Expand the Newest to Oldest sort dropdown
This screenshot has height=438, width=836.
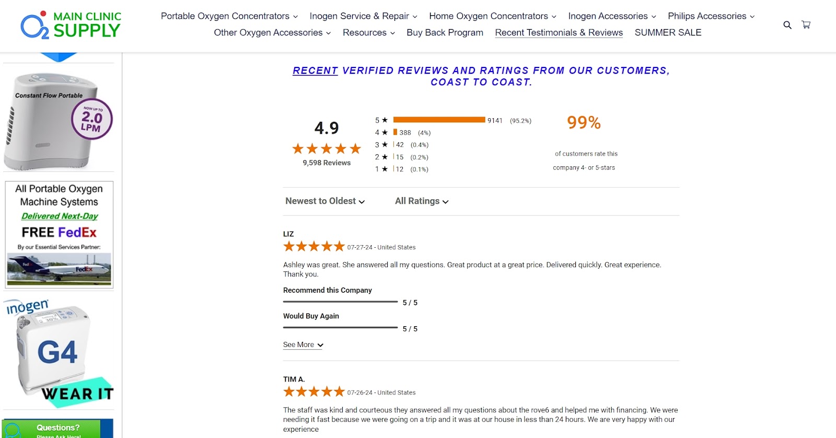(x=325, y=201)
